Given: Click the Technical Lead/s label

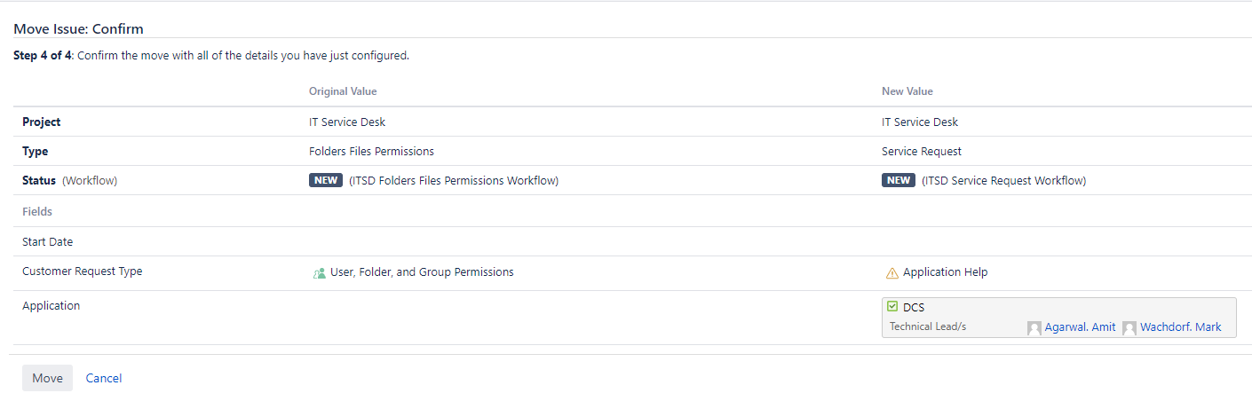Looking at the screenshot, I should point(928,327).
